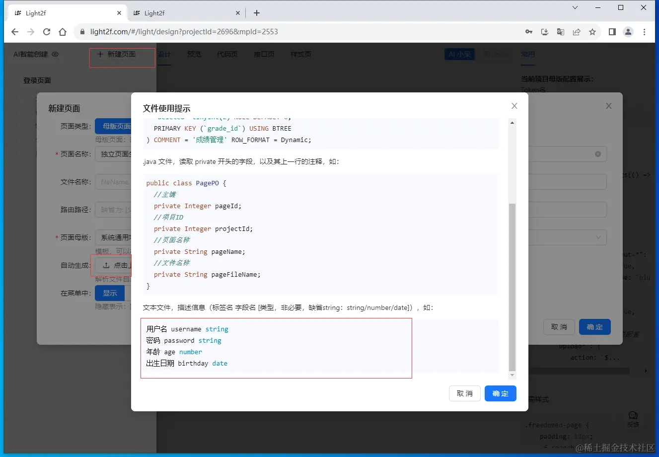Screen dimensions: 659x457
Task: Click the scrollbar up arrow in dialog
Action: click(x=513, y=122)
